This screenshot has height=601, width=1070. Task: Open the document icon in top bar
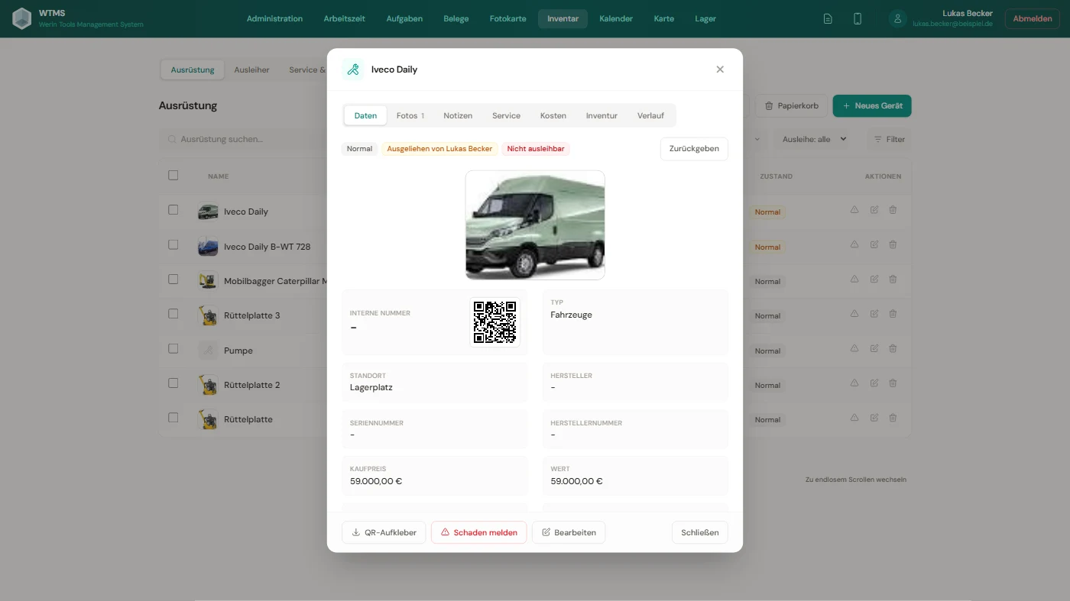tap(828, 19)
